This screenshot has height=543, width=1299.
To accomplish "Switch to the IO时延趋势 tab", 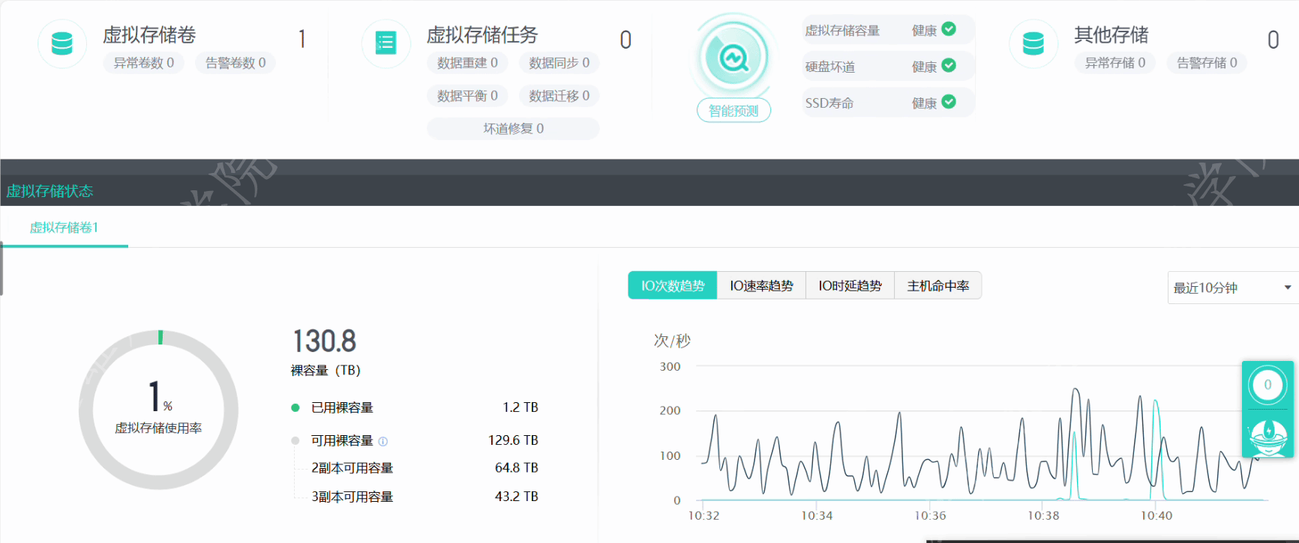I will tap(850, 285).
